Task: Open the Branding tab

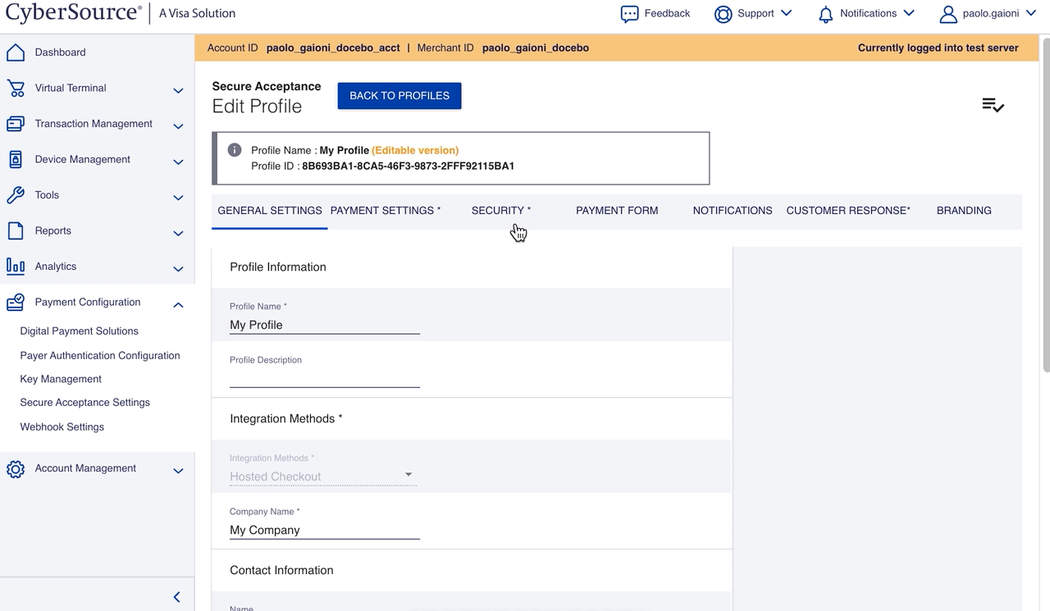Action: (x=964, y=211)
